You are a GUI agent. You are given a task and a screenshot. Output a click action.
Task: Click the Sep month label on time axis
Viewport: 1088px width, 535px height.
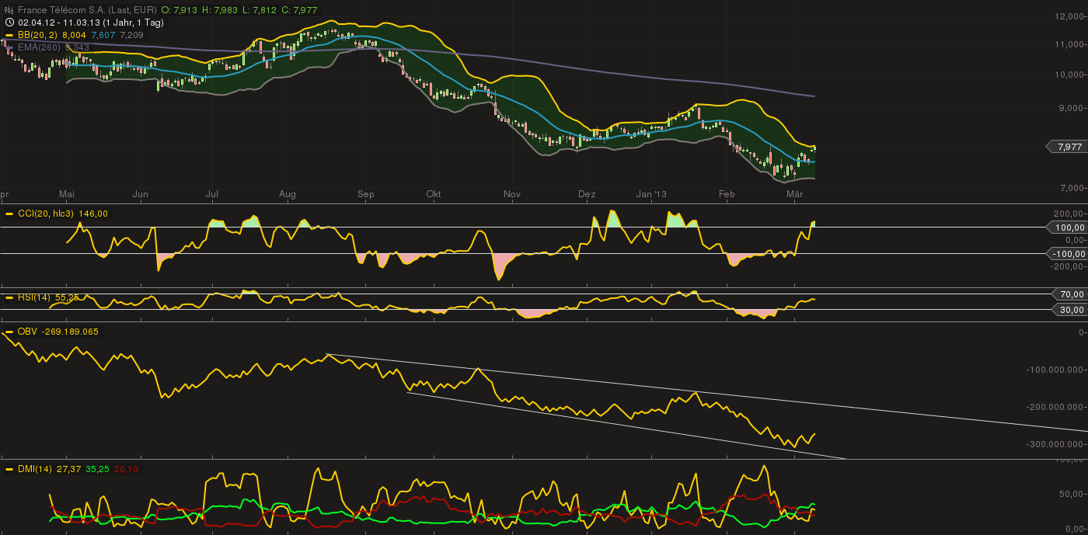pyautogui.click(x=366, y=193)
